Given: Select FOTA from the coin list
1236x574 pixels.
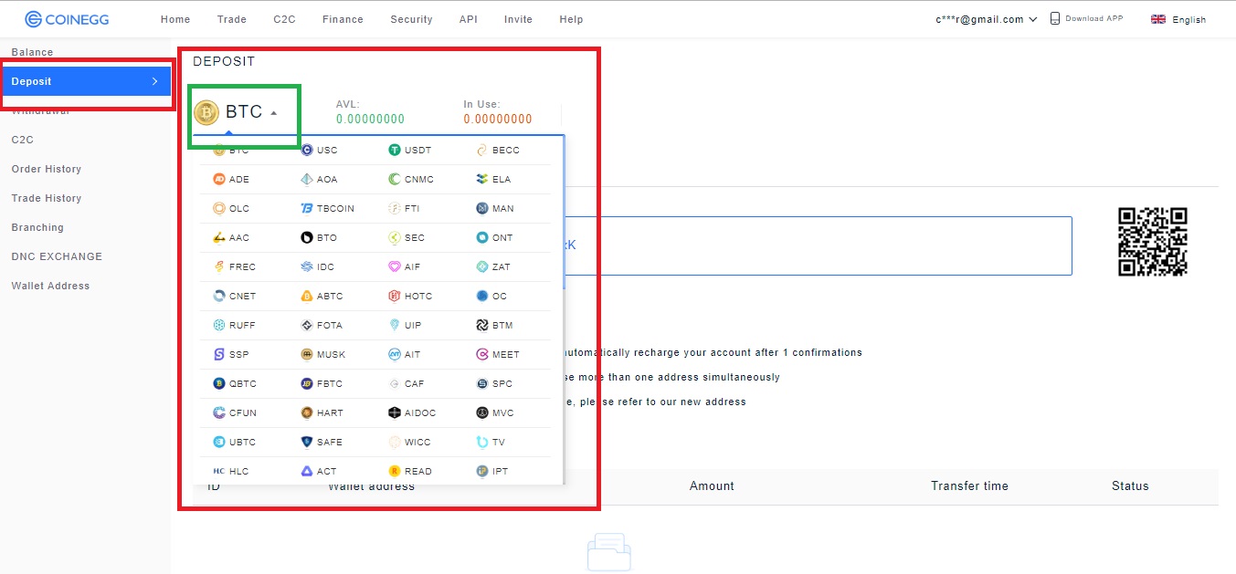Looking at the screenshot, I should [x=322, y=325].
